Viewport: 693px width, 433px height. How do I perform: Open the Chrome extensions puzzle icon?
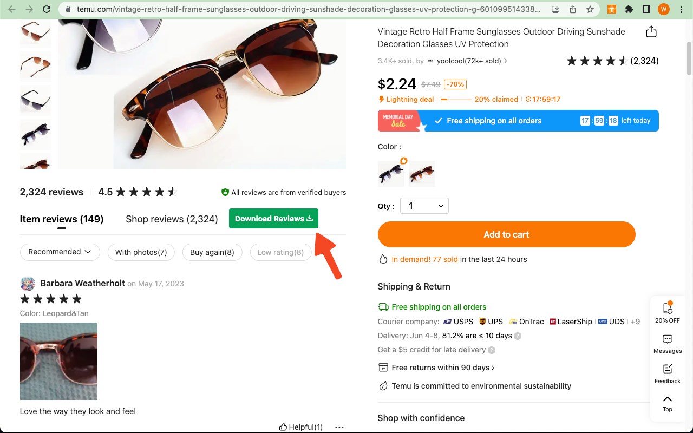pos(629,9)
